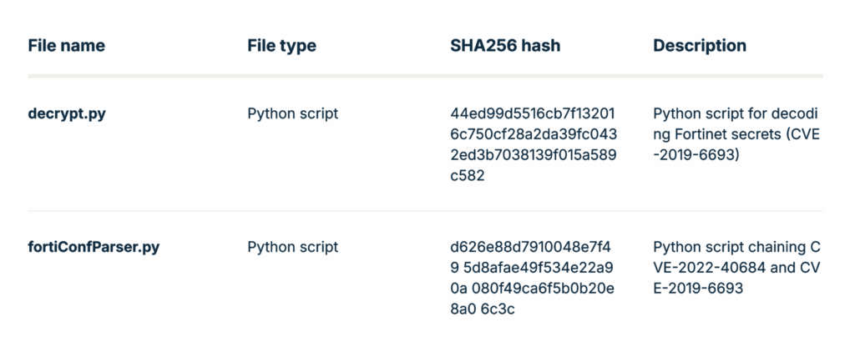
Task: Click the hash line starting with 2ed3b703
Action: [533, 155]
